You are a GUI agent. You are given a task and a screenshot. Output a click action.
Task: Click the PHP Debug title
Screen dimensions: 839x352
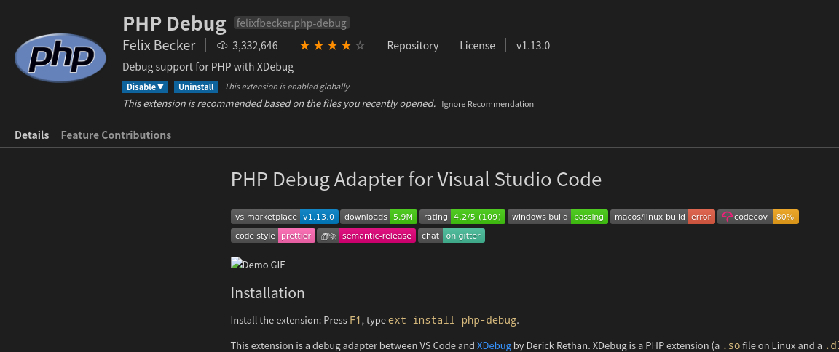[x=175, y=23]
